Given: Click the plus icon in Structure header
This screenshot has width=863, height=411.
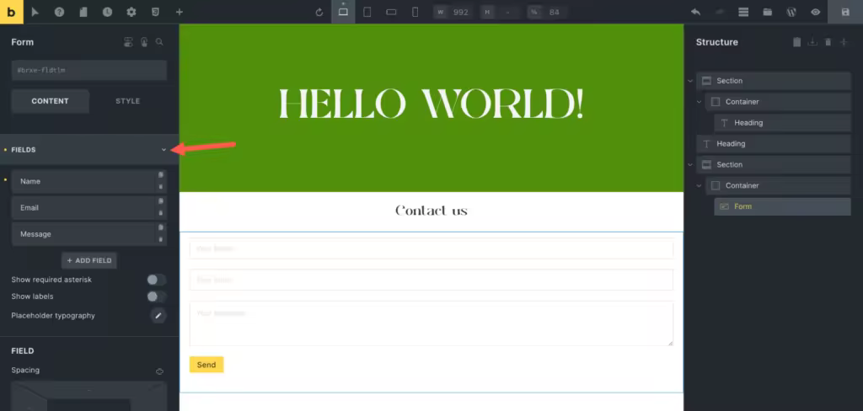Looking at the screenshot, I should [844, 42].
